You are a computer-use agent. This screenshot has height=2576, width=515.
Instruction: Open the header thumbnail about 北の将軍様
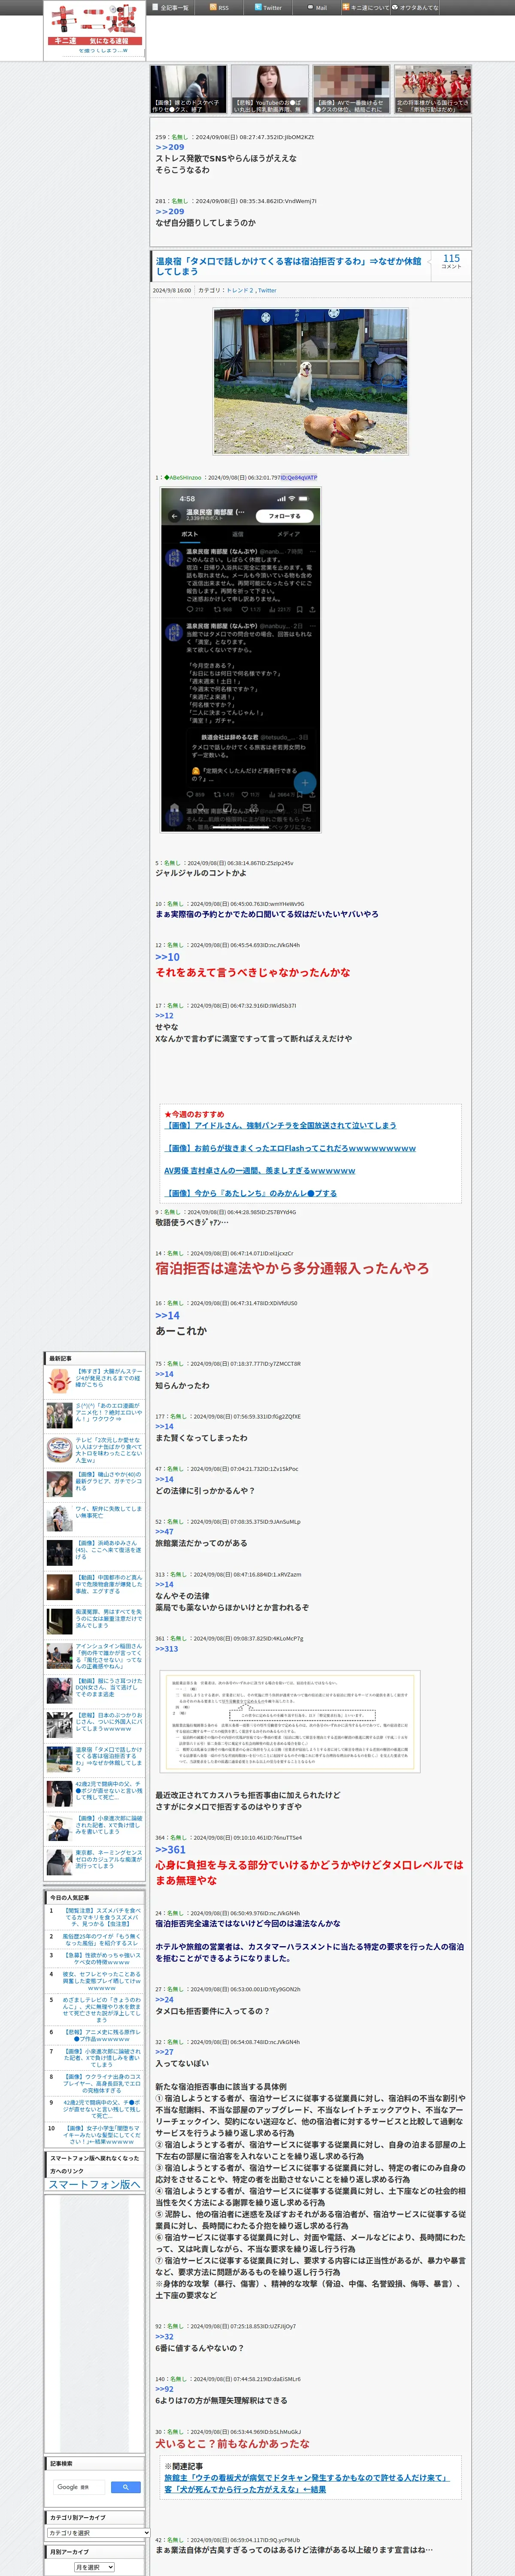(x=432, y=89)
